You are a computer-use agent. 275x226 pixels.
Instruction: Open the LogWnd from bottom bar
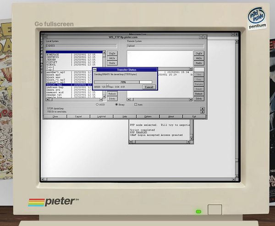tap(102, 116)
